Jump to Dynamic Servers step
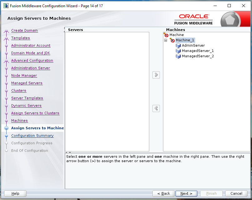Viewport: 252px width, 200px height. pyautogui.click(x=26, y=105)
